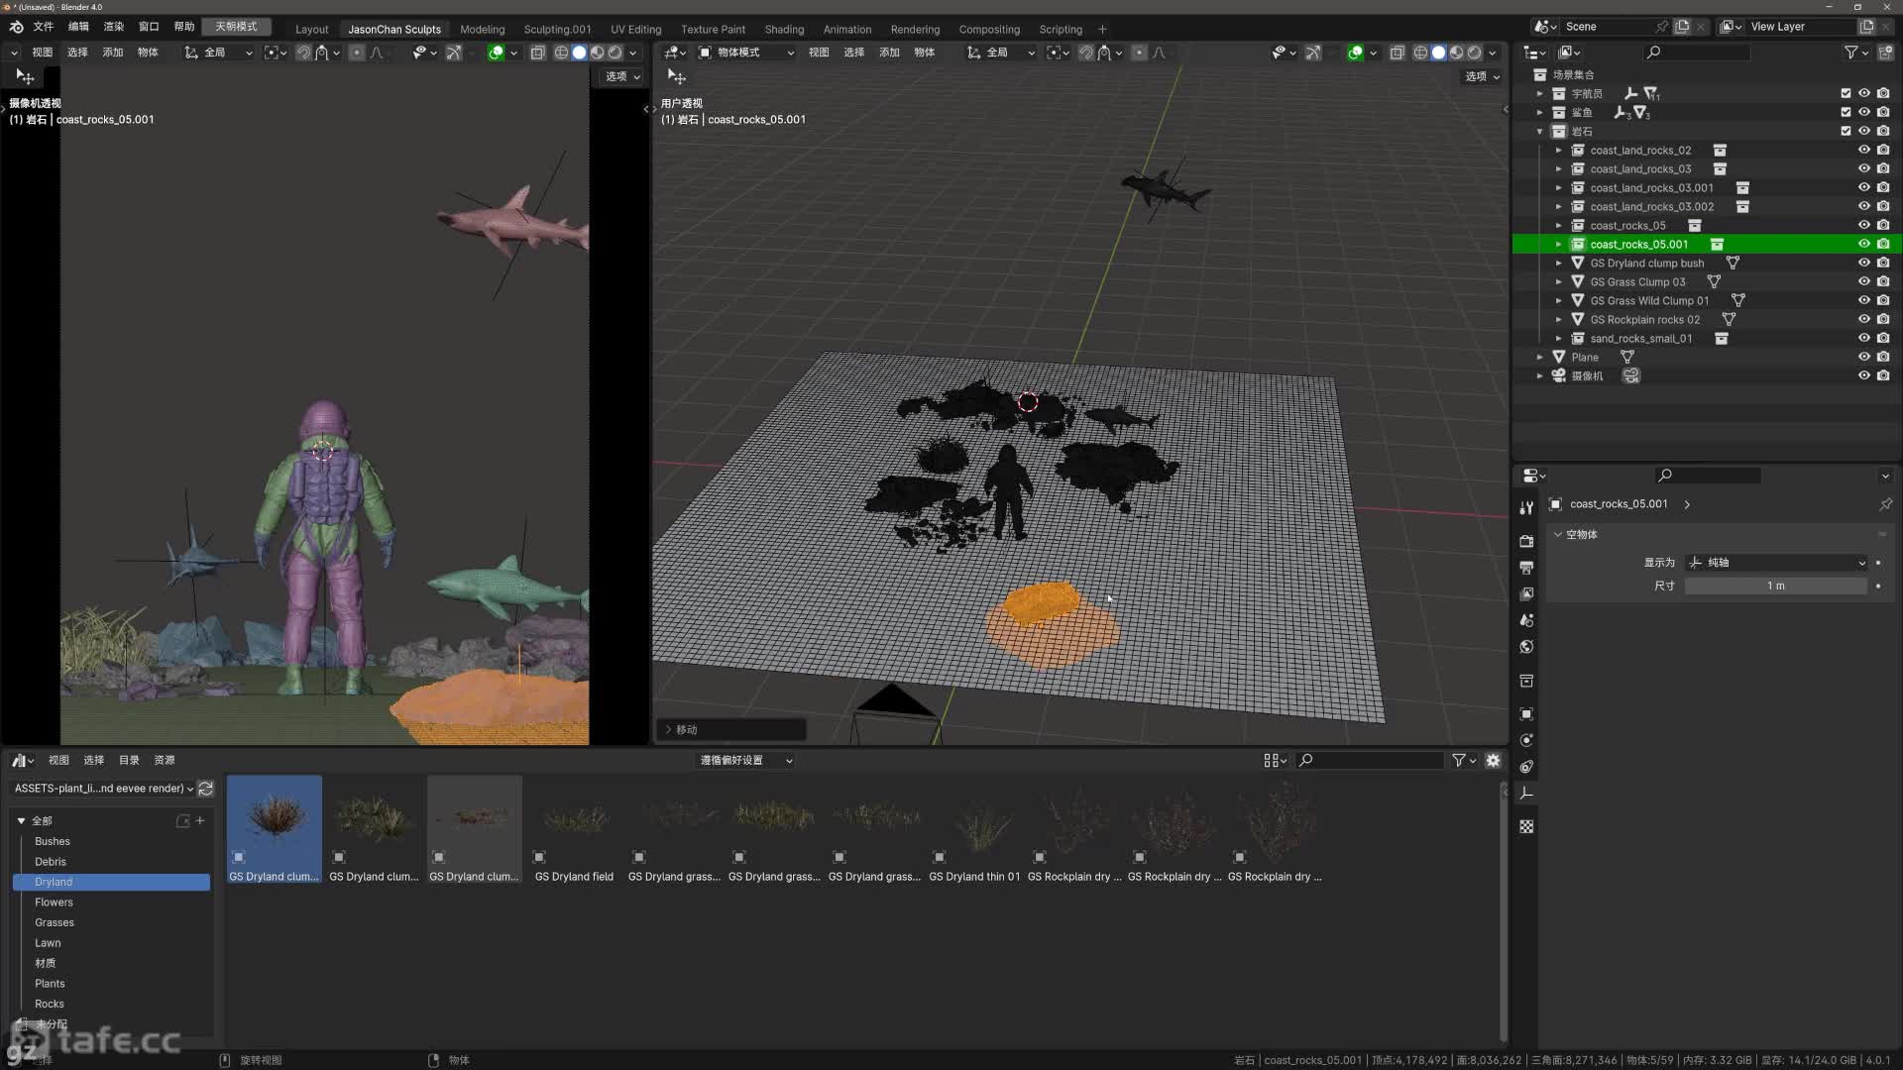Open the Physics properties icon
The height and width of the screenshot is (1070, 1903).
1526,740
